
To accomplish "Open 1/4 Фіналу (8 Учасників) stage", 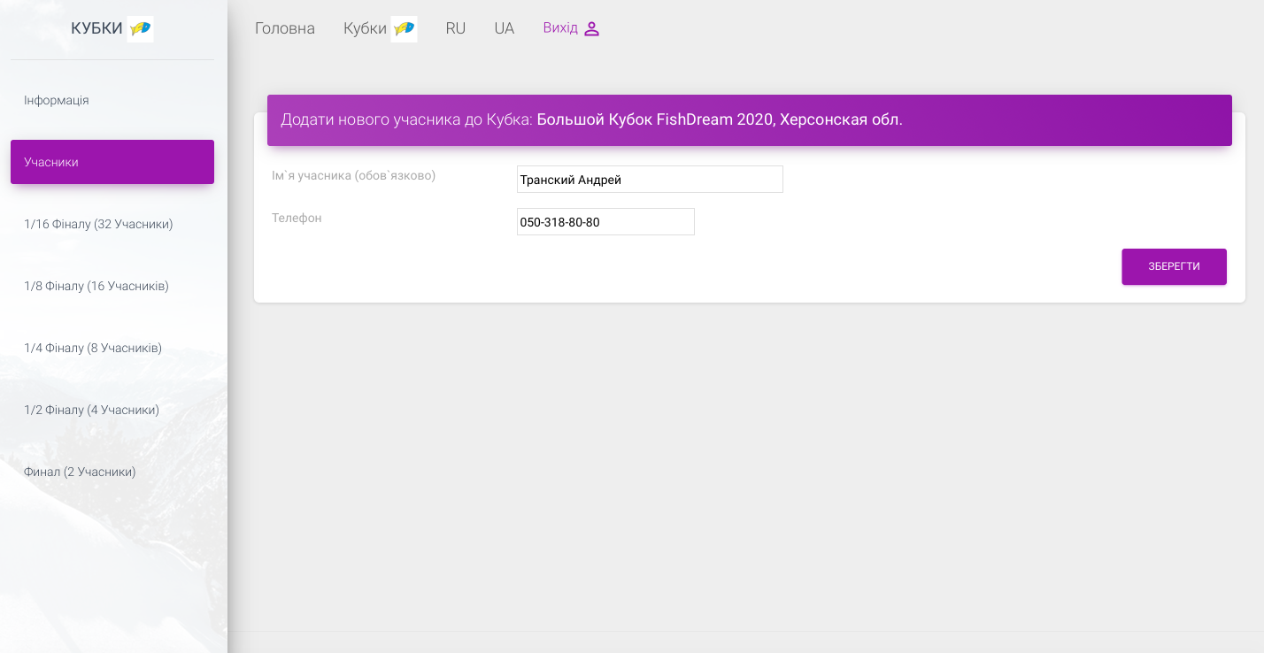I will (112, 348).
